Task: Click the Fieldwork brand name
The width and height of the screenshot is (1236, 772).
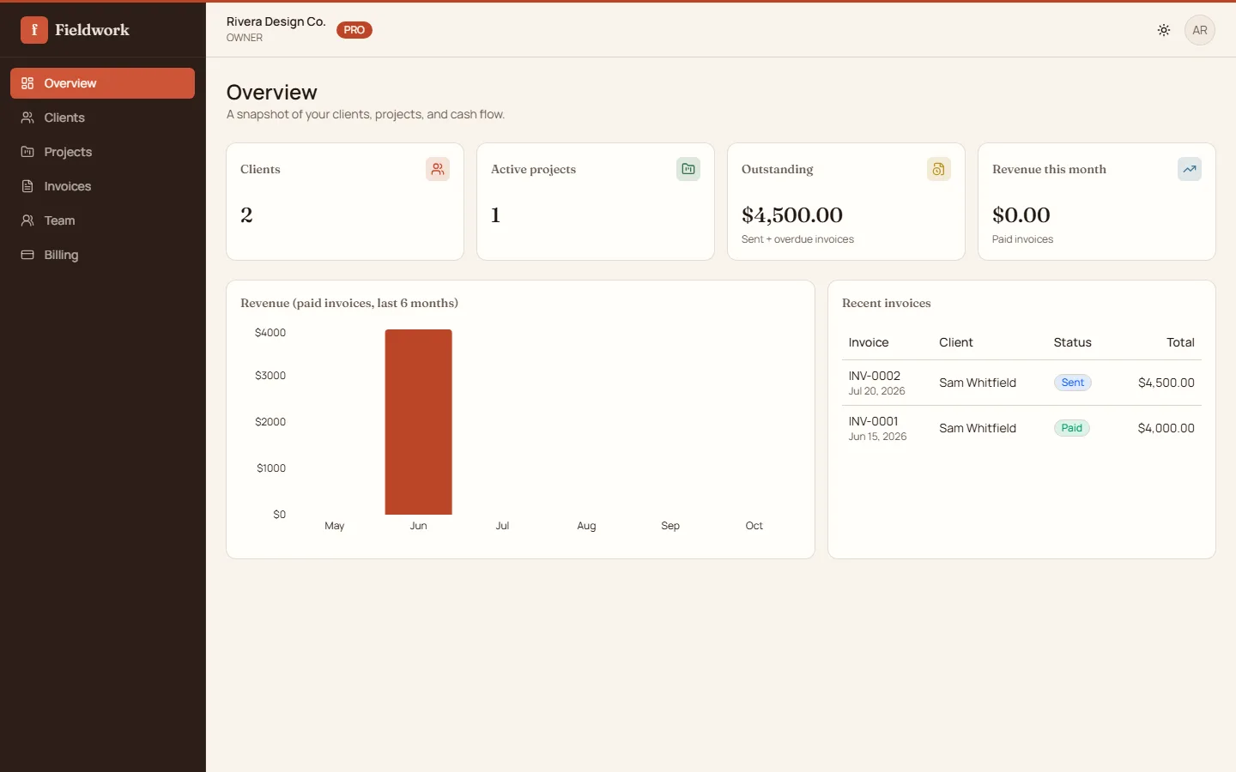Action: [92, 30]
